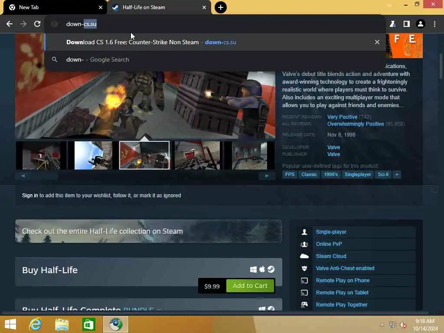
Task: Toggle the browser side panel icon
Action: tap(406, 24)
